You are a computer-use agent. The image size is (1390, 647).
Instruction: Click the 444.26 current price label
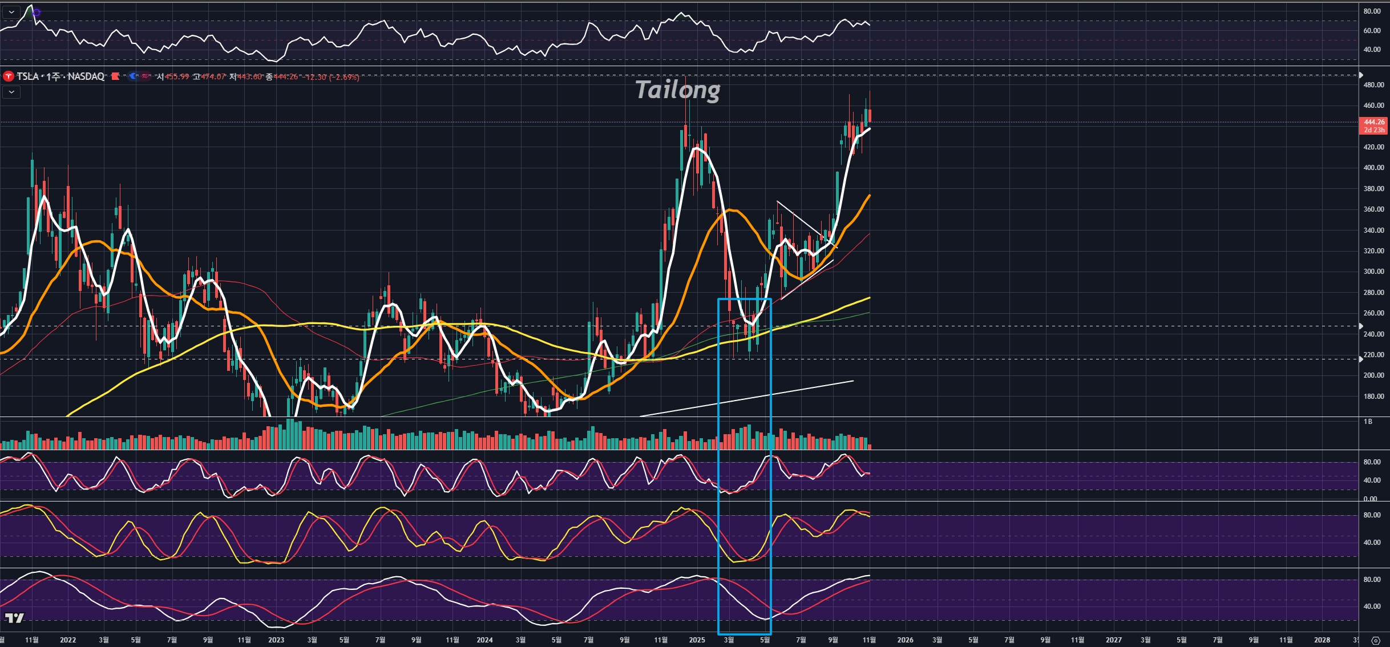click(1374, 122)
